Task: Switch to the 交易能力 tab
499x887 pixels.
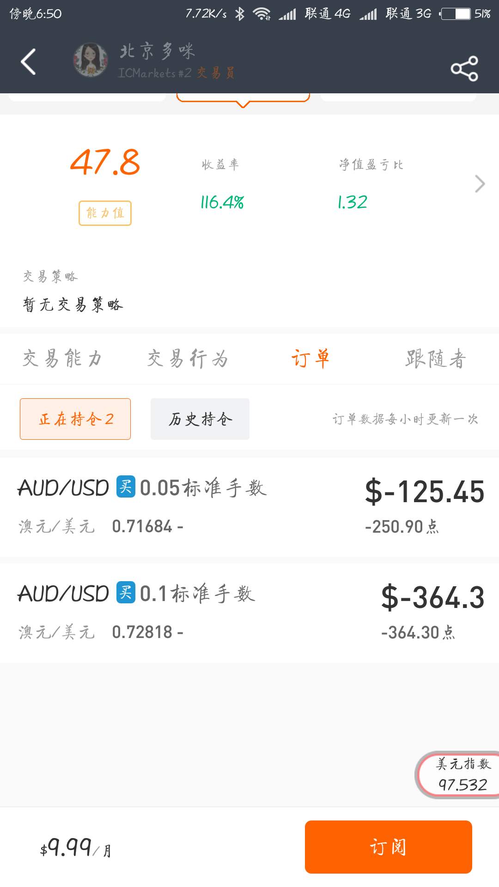Action: (x=62, y=358)
